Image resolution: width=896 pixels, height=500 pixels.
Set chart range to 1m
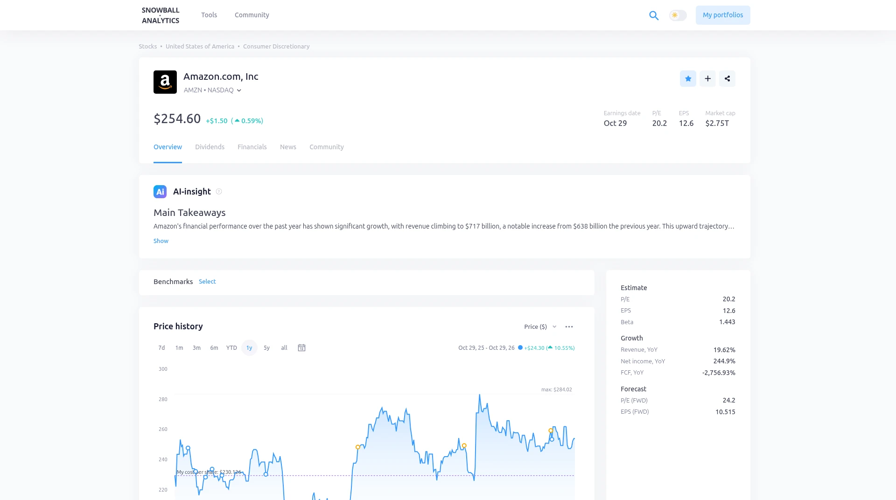pyautogui.click(x=179, y=348)
